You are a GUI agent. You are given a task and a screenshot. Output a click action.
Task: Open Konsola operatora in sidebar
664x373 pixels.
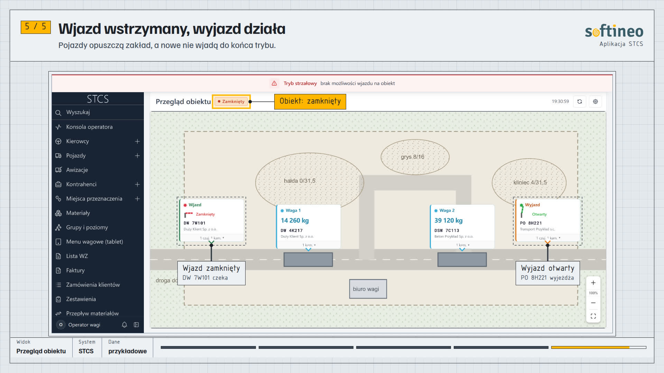[98, 127]
